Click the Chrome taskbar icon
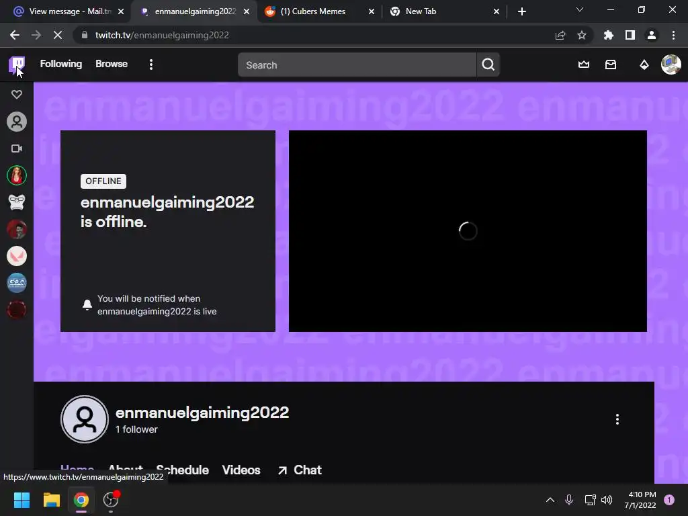Viewport: 688px width, 516px height. point(81,500)
